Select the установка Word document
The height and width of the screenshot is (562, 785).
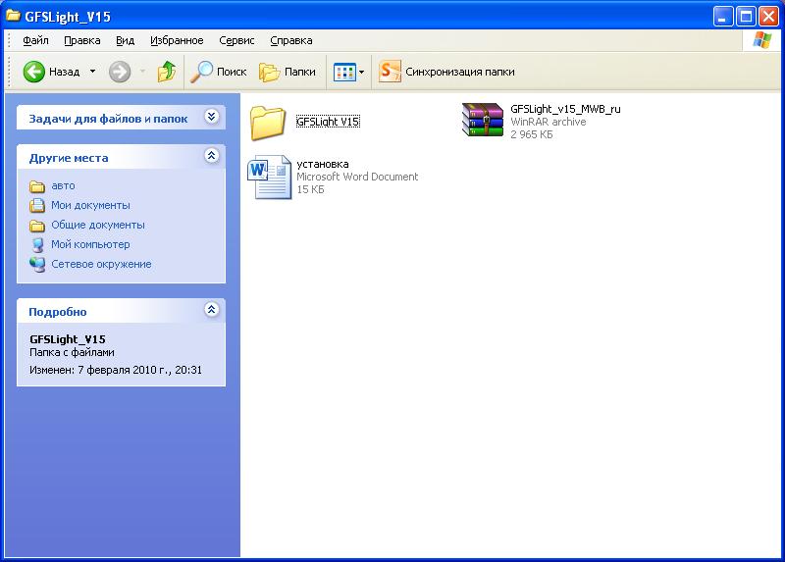point(269,177)
